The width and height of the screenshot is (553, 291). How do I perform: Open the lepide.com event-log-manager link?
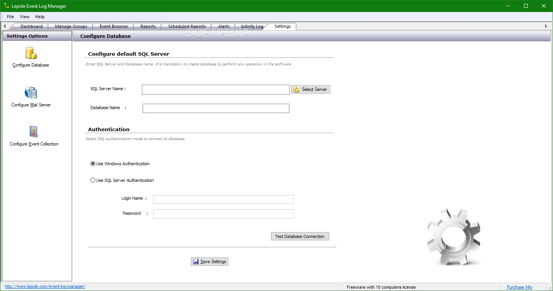(45, 287)
